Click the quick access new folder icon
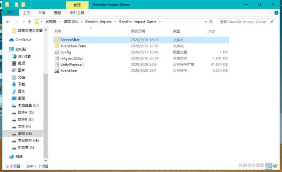Screen dimensions: 282x172 (x=23, y=5)
